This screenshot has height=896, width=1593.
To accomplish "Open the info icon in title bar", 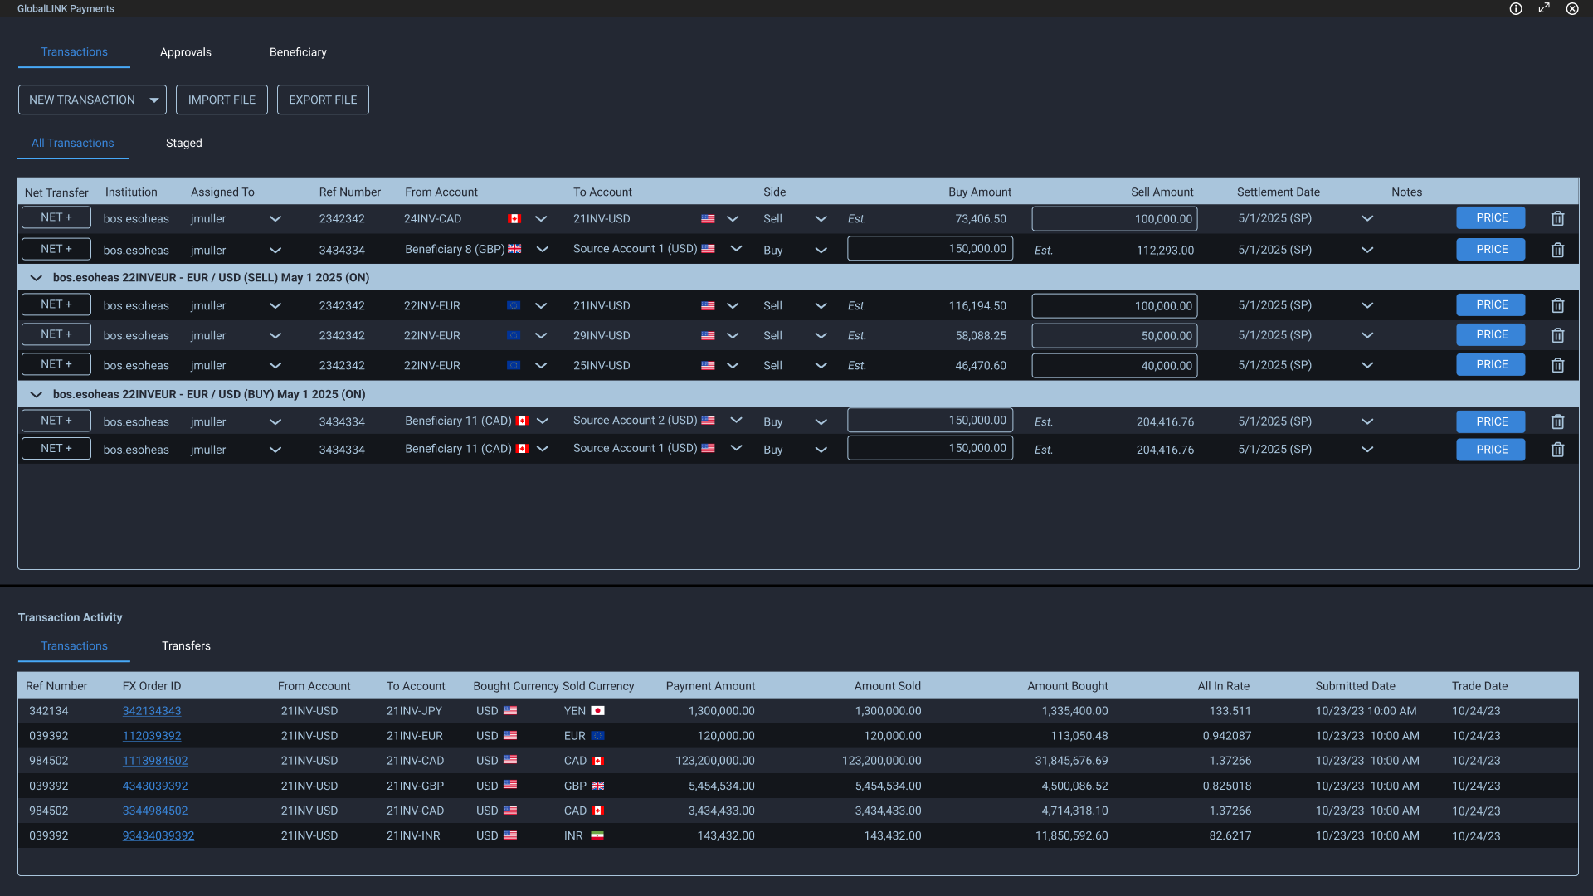I will pyautogui.click(x=1516, y=8).
